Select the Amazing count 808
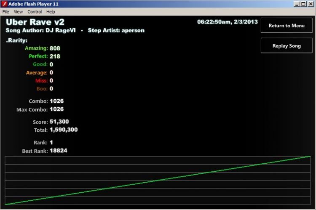 click(55, 48)
